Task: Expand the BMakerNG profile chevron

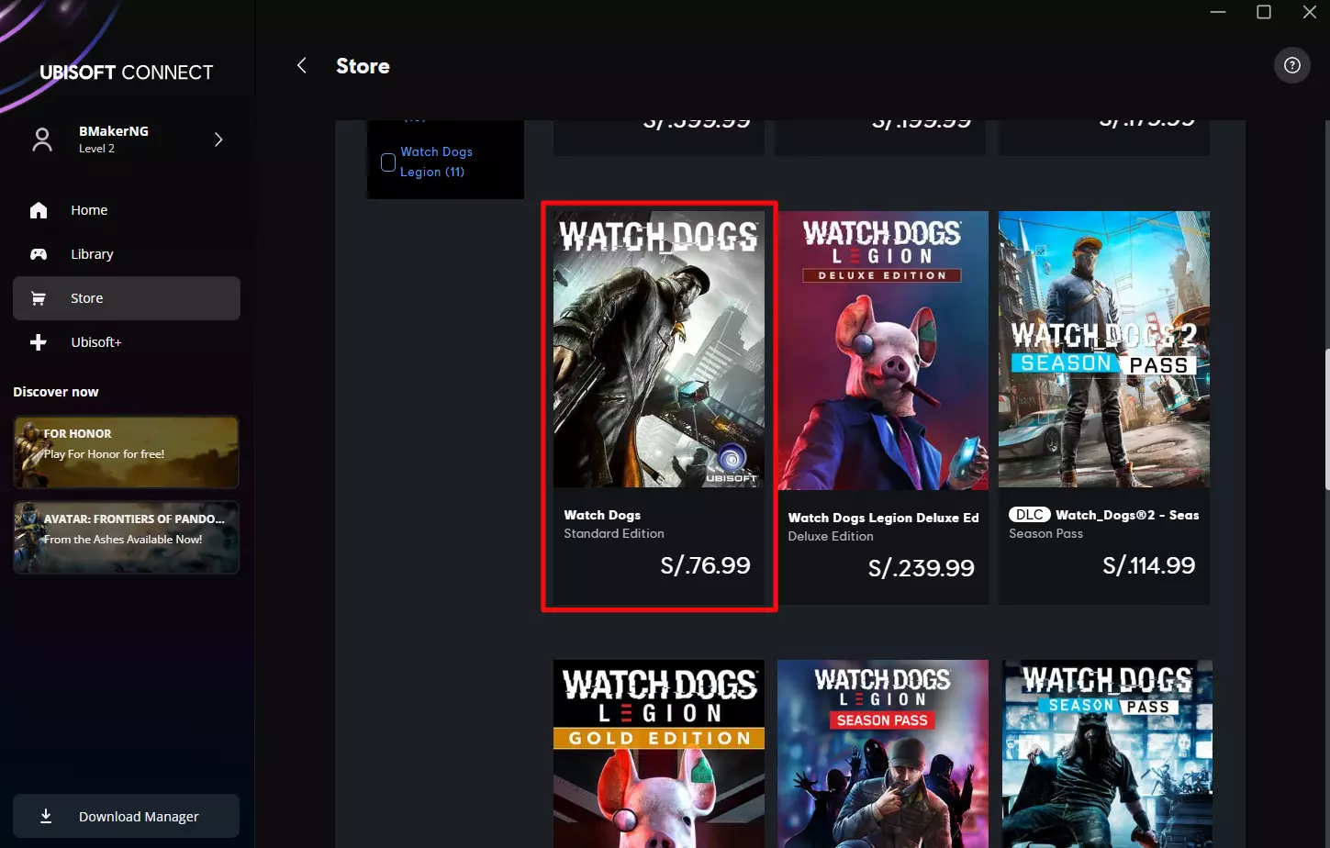Action: tap(218, 139)
